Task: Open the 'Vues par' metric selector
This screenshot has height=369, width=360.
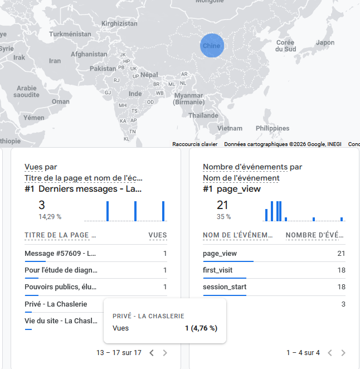Action: (x=41, y=167)
